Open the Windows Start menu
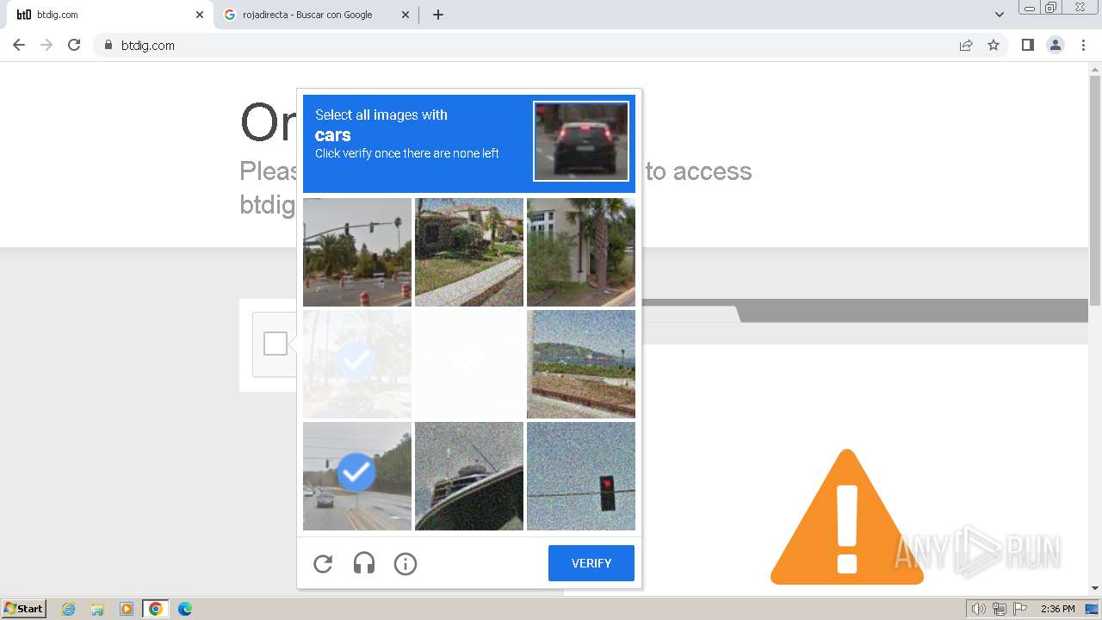 24,609
